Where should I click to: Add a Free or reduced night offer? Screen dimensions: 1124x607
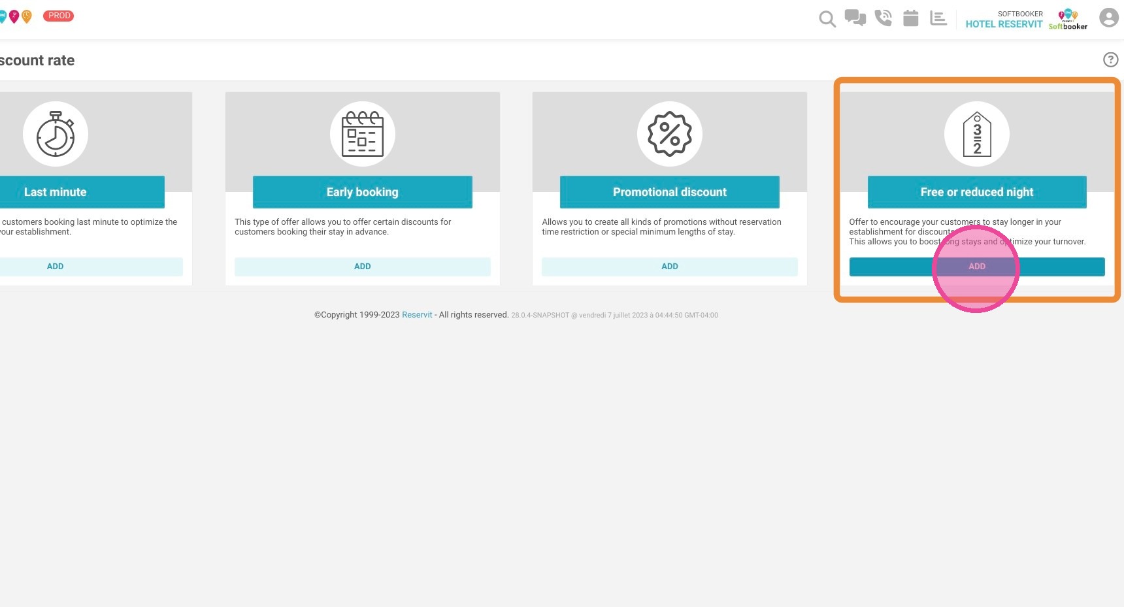977,267
